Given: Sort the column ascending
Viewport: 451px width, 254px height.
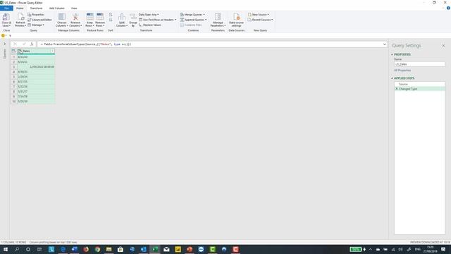Looking at the screenshot, I should pyautogui.click(x=111, y=15).
